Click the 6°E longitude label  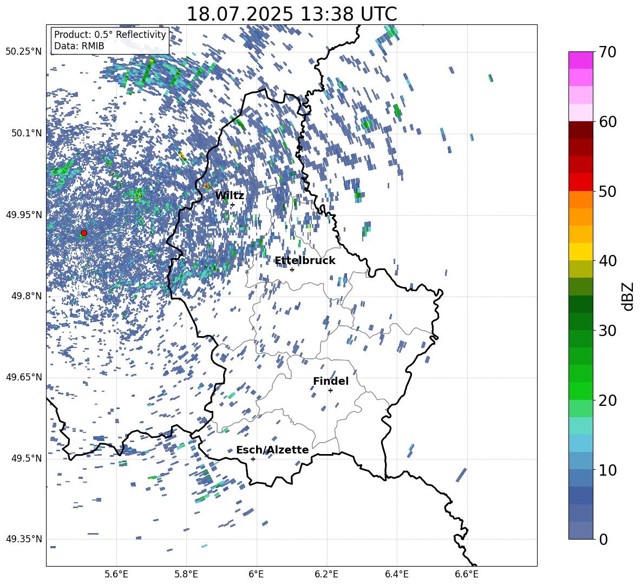point(256,574)
